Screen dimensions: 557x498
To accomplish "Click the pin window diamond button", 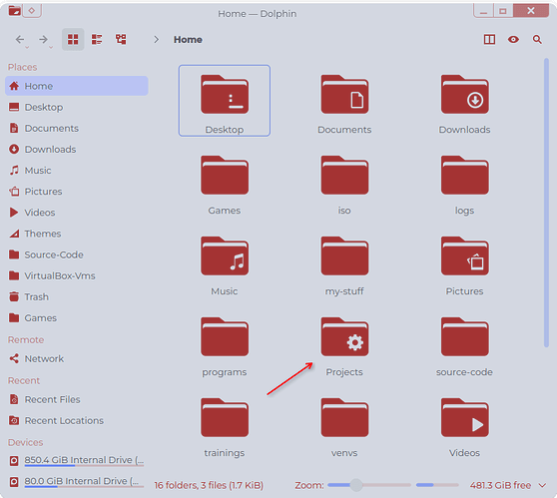I will [32, 11].
